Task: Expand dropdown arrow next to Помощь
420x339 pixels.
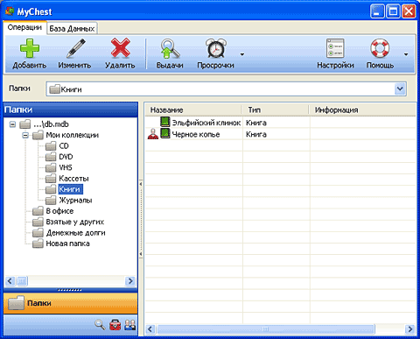Action: tap(406, 54)
